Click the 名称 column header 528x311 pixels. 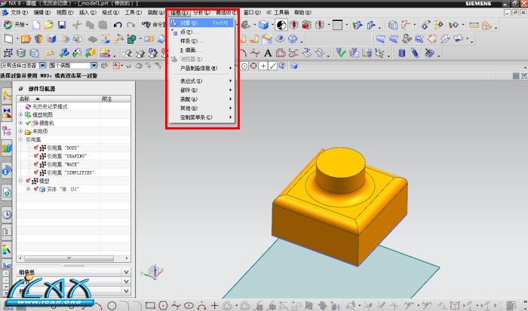click(x=24, y=99)
